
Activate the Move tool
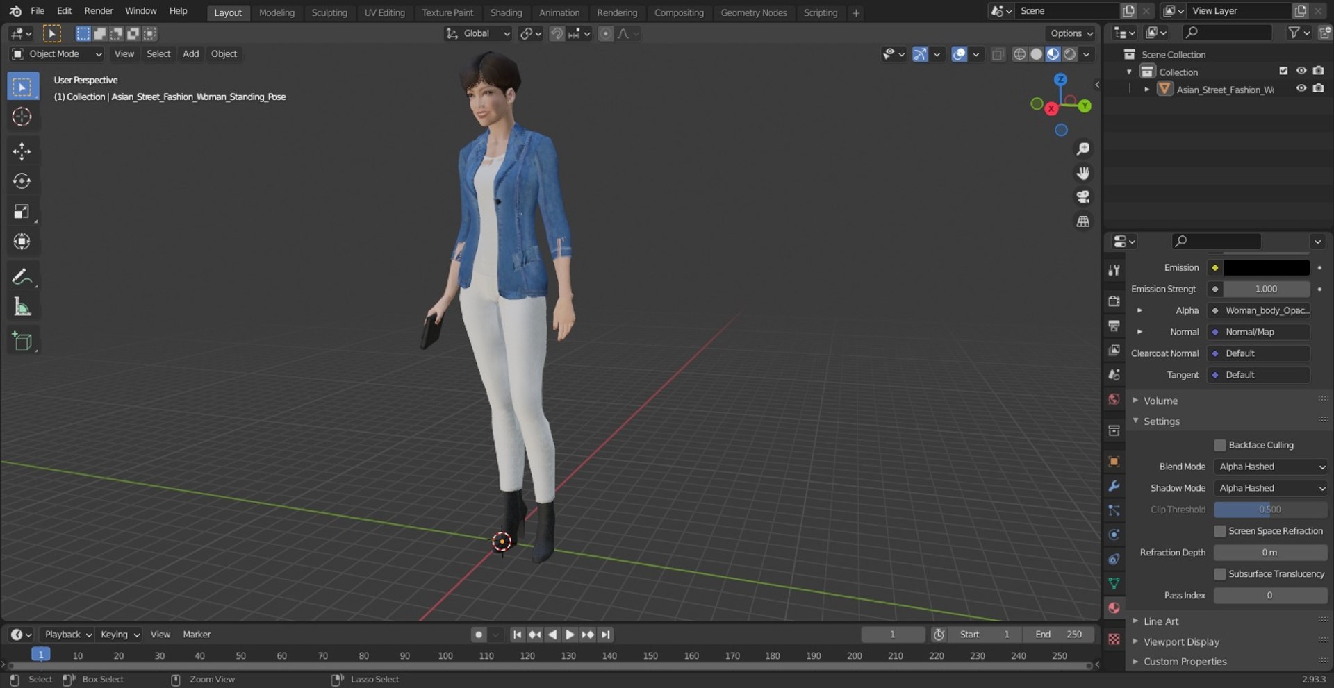pos(22,151)
